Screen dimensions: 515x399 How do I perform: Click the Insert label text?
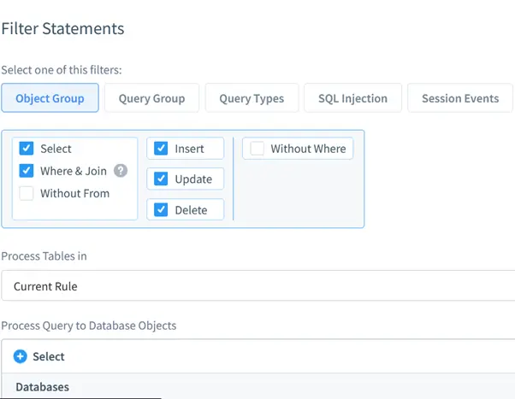coord(189,149)
